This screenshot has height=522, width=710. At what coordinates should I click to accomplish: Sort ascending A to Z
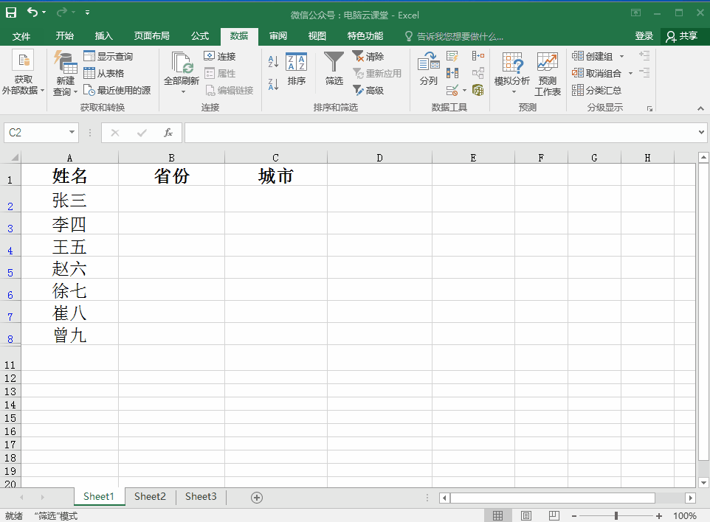pyautogui.click(x=273, y=61)
